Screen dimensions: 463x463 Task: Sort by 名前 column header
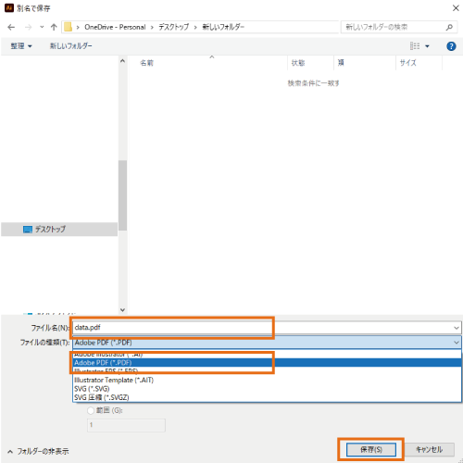point(147,63)
